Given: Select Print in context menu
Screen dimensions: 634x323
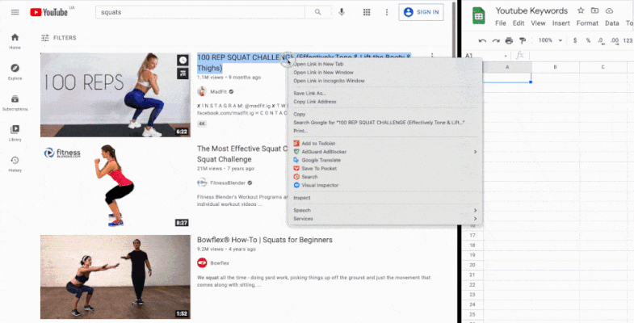Looking at the screenshot, I should 300,131.
